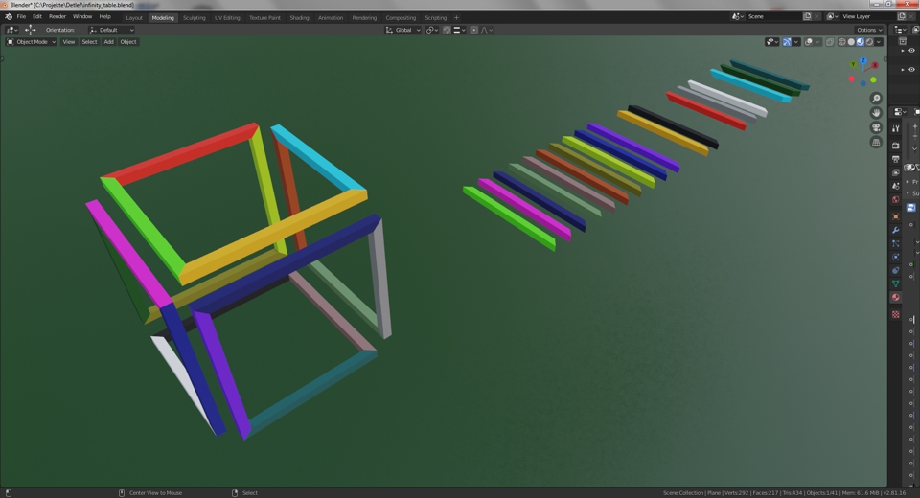
Task: Toggle camera view with camera gizmo
Action: click(x=876, y=127)
